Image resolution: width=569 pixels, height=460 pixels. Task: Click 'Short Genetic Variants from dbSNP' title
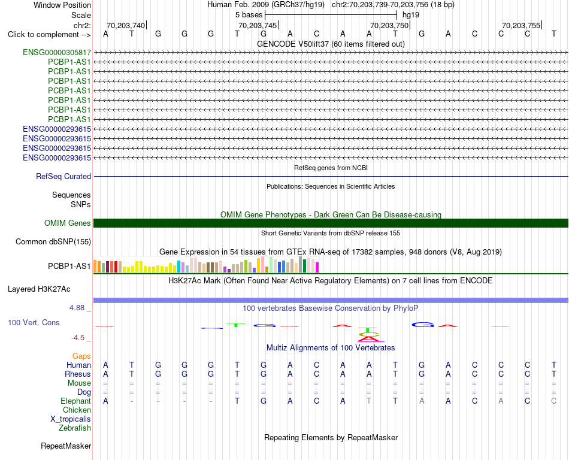[x=331, y=233]
